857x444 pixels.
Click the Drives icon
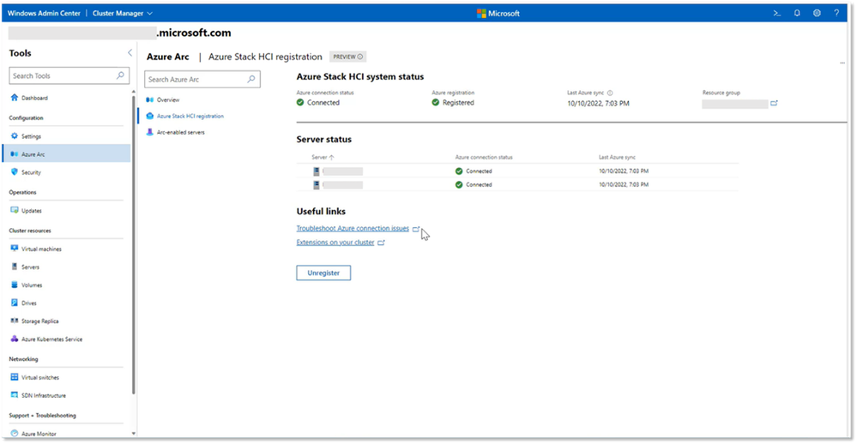coord(15,303)
